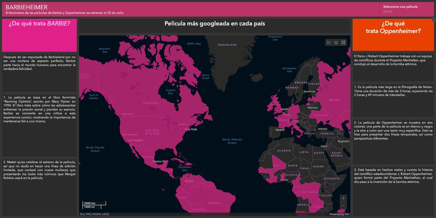The width and height of the screenshot is (436, 218).
Task: Click the Reviving Ophelia Barbie fact paragraph
Action: (x=39, y=109)
